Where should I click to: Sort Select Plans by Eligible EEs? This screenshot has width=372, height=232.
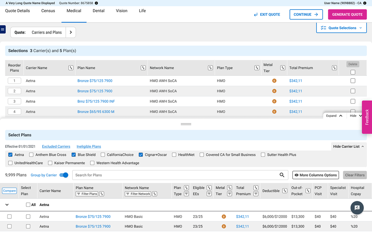(x=209, y=188)
